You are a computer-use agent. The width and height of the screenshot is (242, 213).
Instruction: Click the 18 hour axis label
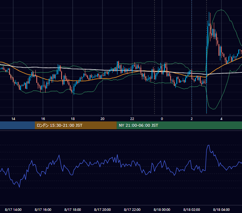point(73,119)
